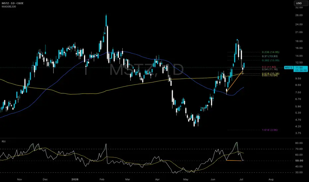The image size is (309, 182).
Task: Select the 0.54 (11.16) Fibonacci label
Action: pyautogui.click(x=270, y=69)
